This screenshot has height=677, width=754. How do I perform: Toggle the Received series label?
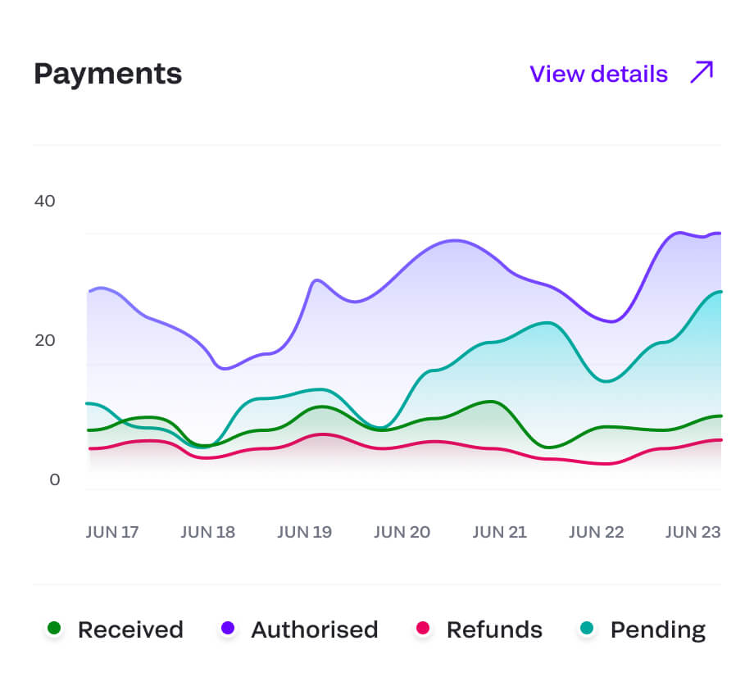130,629
